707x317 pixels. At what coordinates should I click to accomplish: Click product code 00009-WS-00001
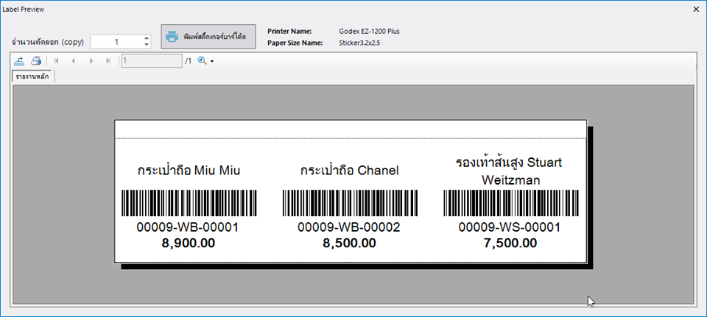point(510,228)
